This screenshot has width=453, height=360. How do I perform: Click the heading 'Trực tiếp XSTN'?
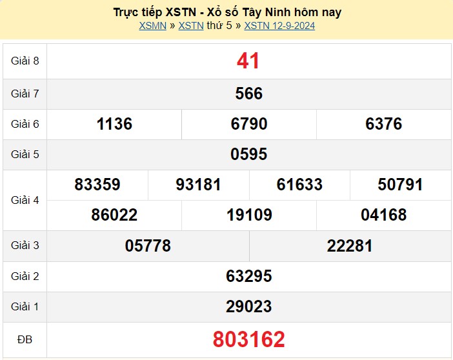click(155, 12)
